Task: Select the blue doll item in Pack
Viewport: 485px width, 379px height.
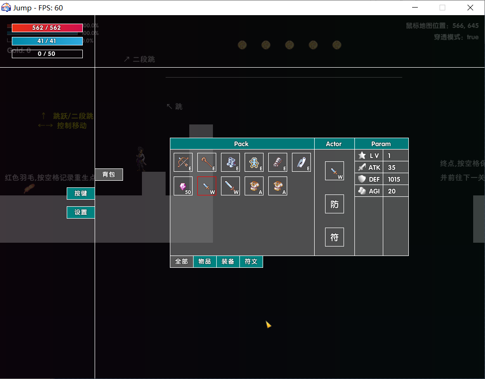Action: [x=254, y=162]
